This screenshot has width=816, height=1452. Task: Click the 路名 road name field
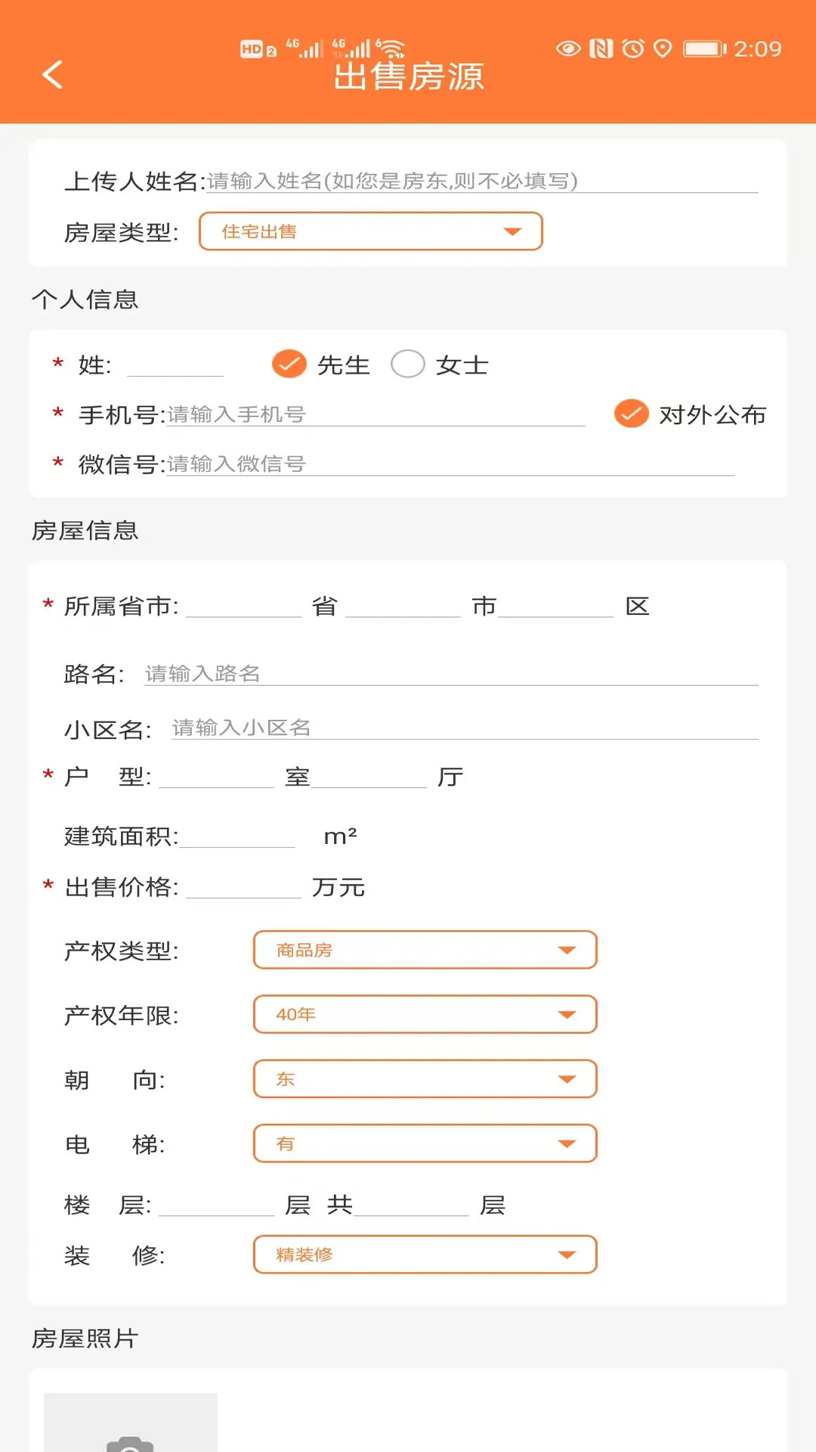(446, 673)
